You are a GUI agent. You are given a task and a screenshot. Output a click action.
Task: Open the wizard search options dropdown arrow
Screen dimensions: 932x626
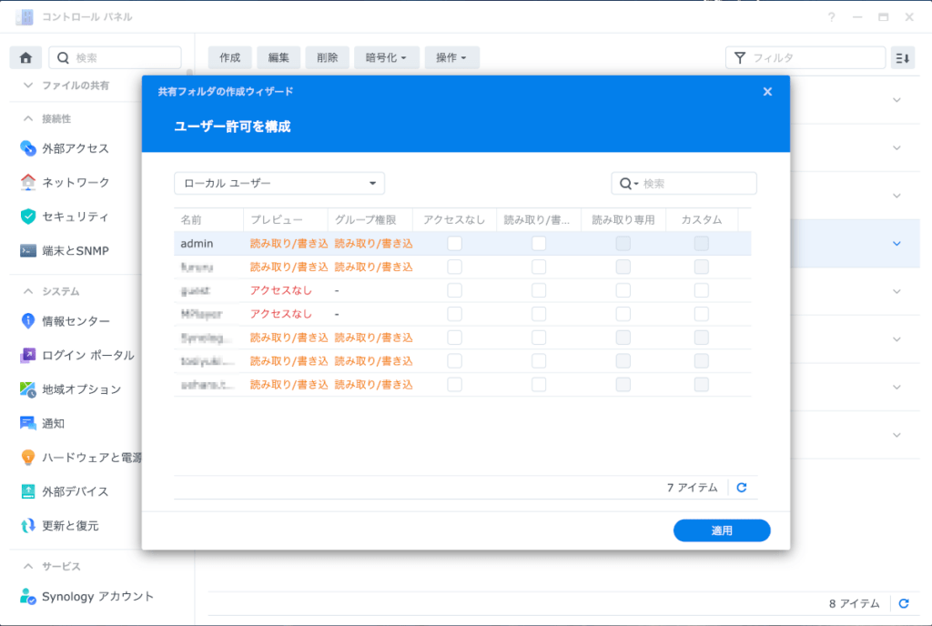click(636, 184)
